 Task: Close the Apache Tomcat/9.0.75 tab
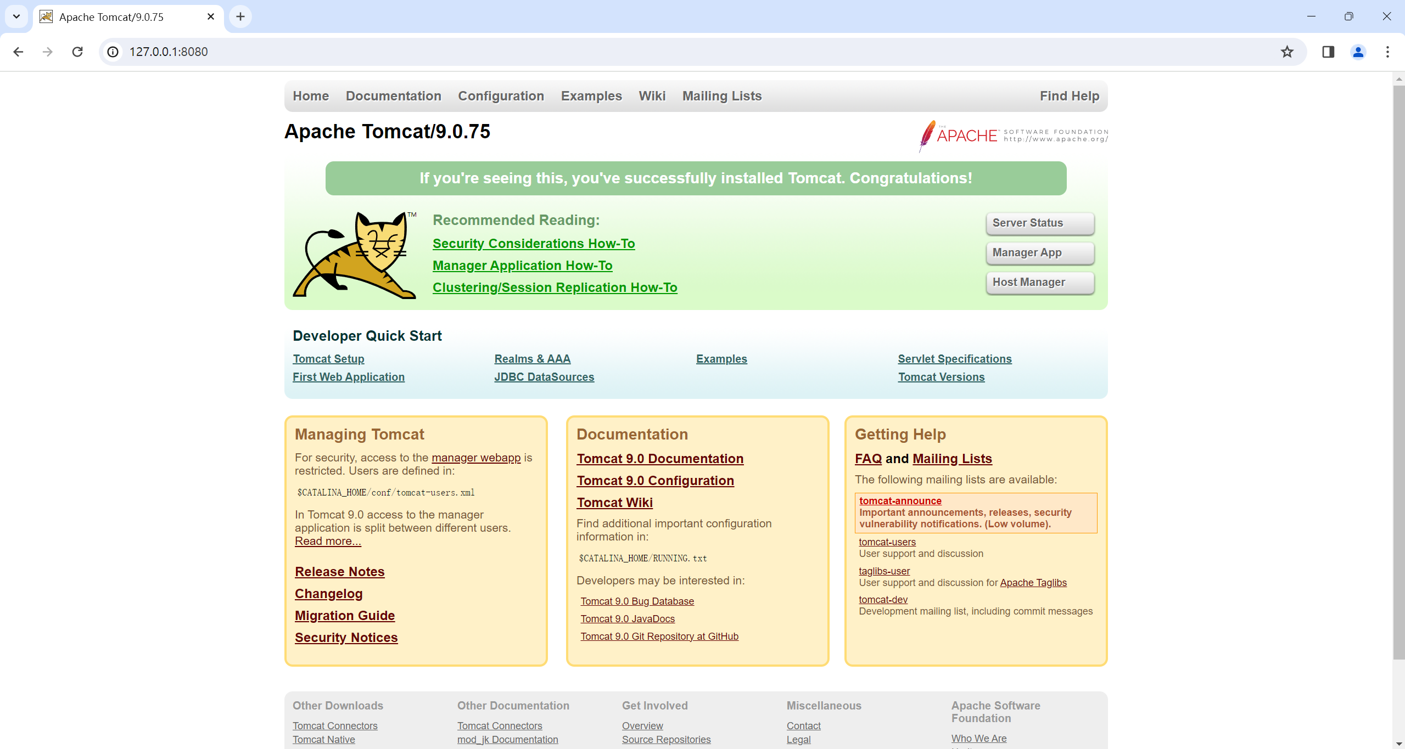pyautogui.click(x=211, y=16)
